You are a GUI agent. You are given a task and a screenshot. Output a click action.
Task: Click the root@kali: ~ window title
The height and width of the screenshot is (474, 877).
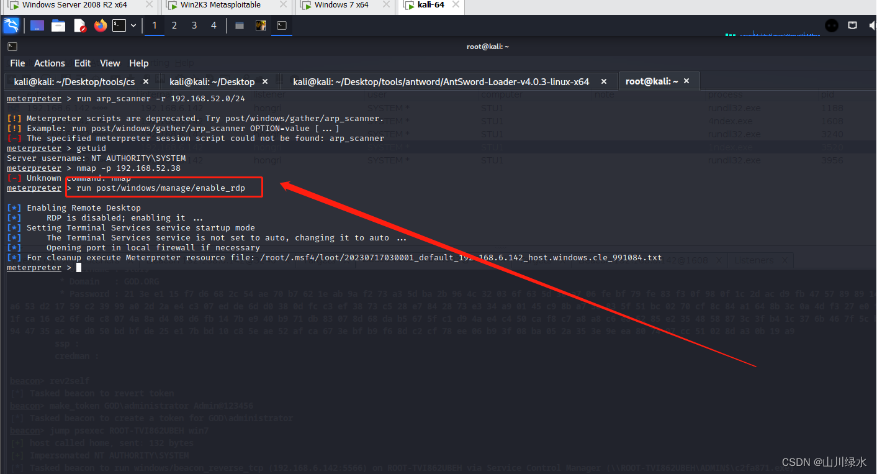[x=488, y=47]
